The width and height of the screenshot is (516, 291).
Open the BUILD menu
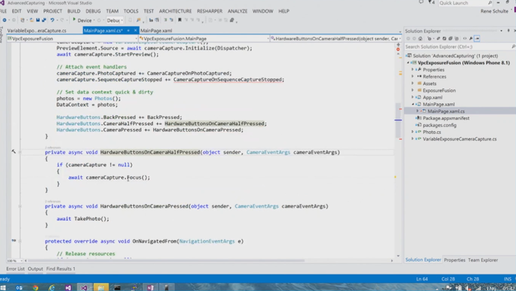point(74,11)
